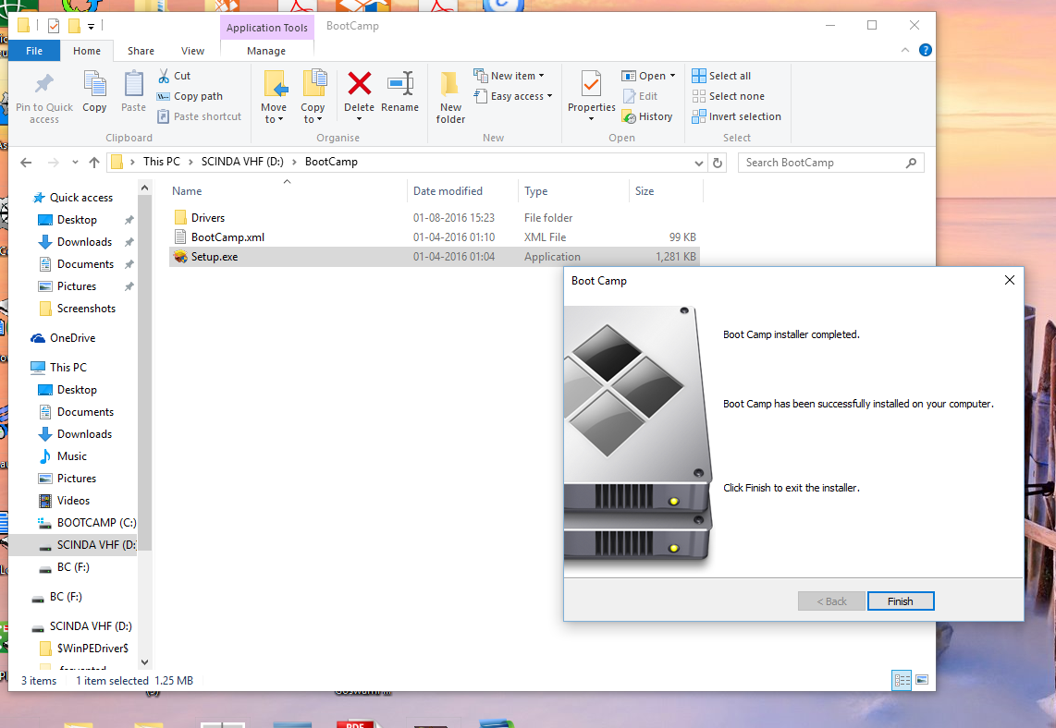This screenshot has width=1056, height=728.
Task: Sort files by the Name column header
Action: (x=187, y=191)
